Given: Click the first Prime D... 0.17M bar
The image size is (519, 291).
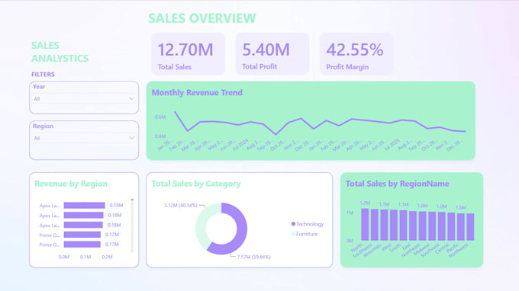Looking at the screenshot, I should tap(82, 235).
